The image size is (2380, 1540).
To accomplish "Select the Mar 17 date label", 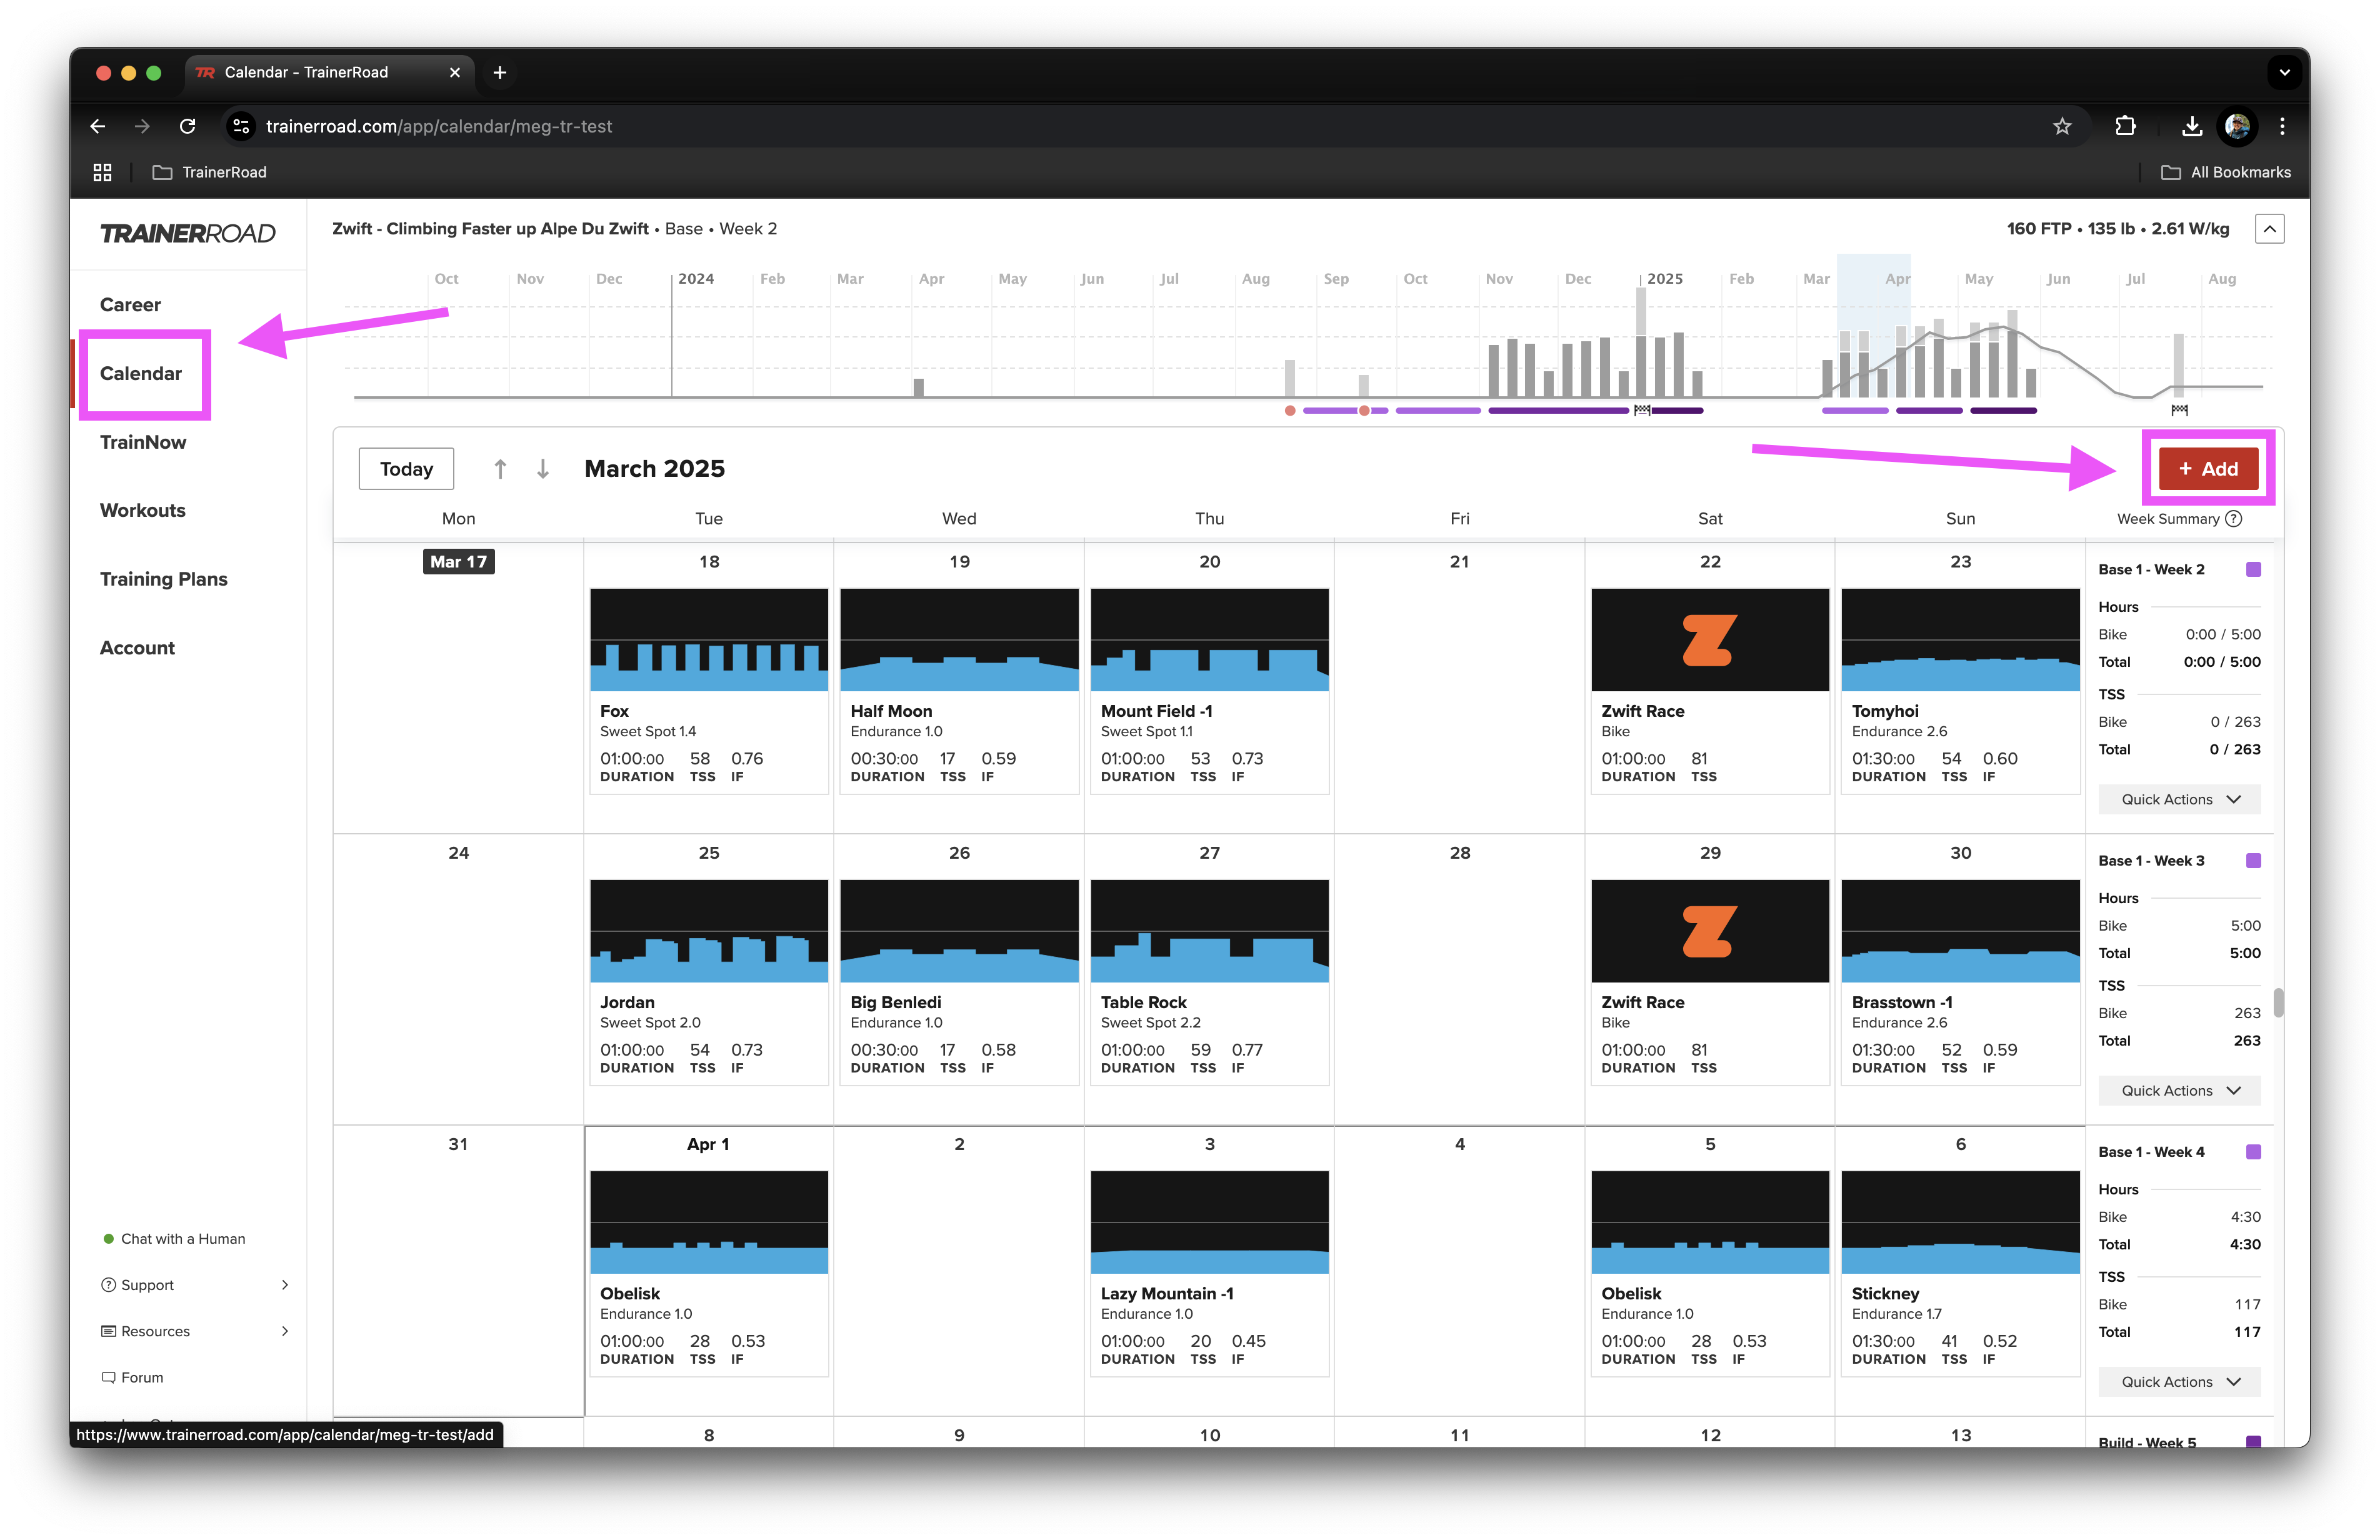I will (459, 561).
